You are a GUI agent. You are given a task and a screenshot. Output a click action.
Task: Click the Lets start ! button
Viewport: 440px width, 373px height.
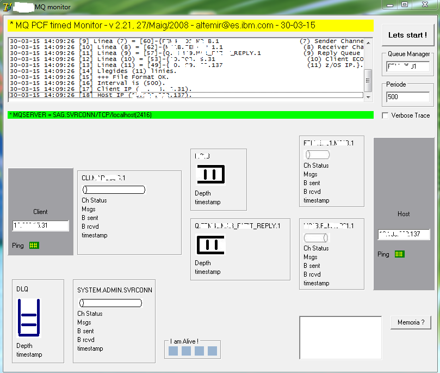coord(408,35)
